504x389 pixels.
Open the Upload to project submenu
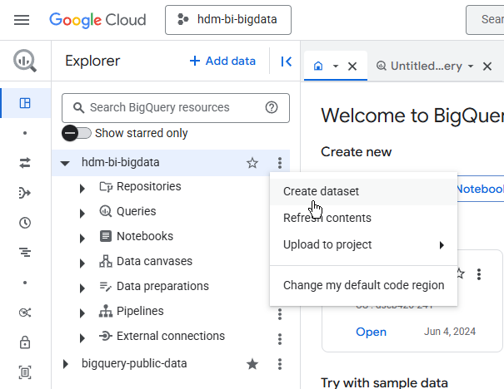point(363,244)
